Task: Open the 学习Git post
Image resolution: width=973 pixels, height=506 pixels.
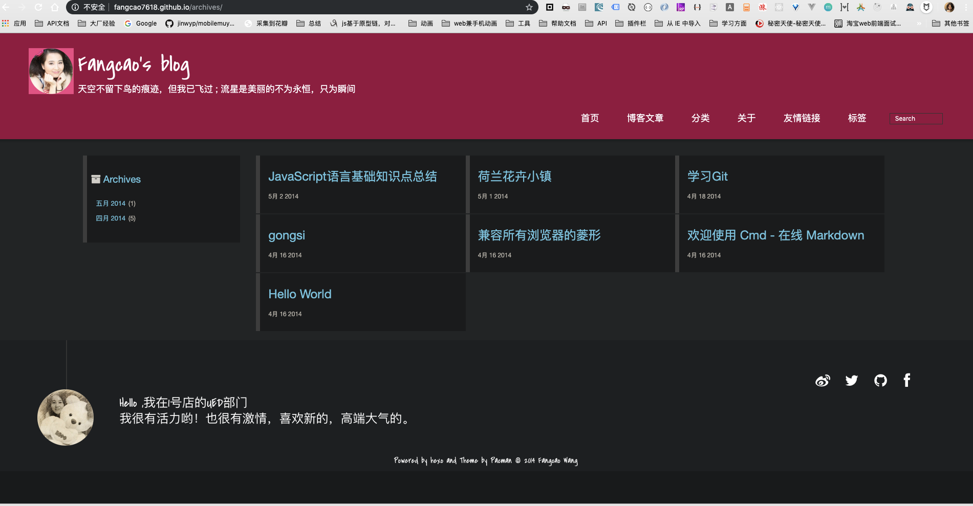Action: point(707,177)
